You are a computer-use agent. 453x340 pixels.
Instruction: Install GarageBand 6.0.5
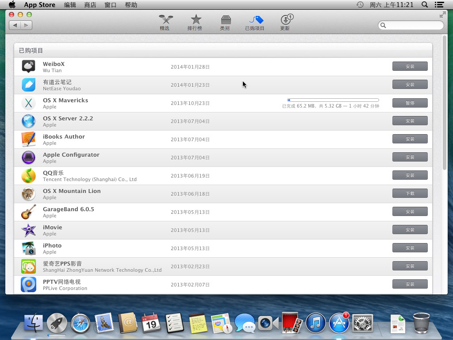(x=410, y=211)
